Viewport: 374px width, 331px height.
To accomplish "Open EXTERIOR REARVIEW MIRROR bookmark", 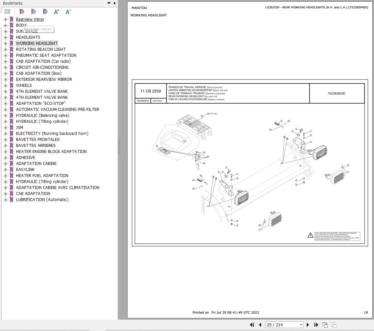I will (x=44, y=79).
